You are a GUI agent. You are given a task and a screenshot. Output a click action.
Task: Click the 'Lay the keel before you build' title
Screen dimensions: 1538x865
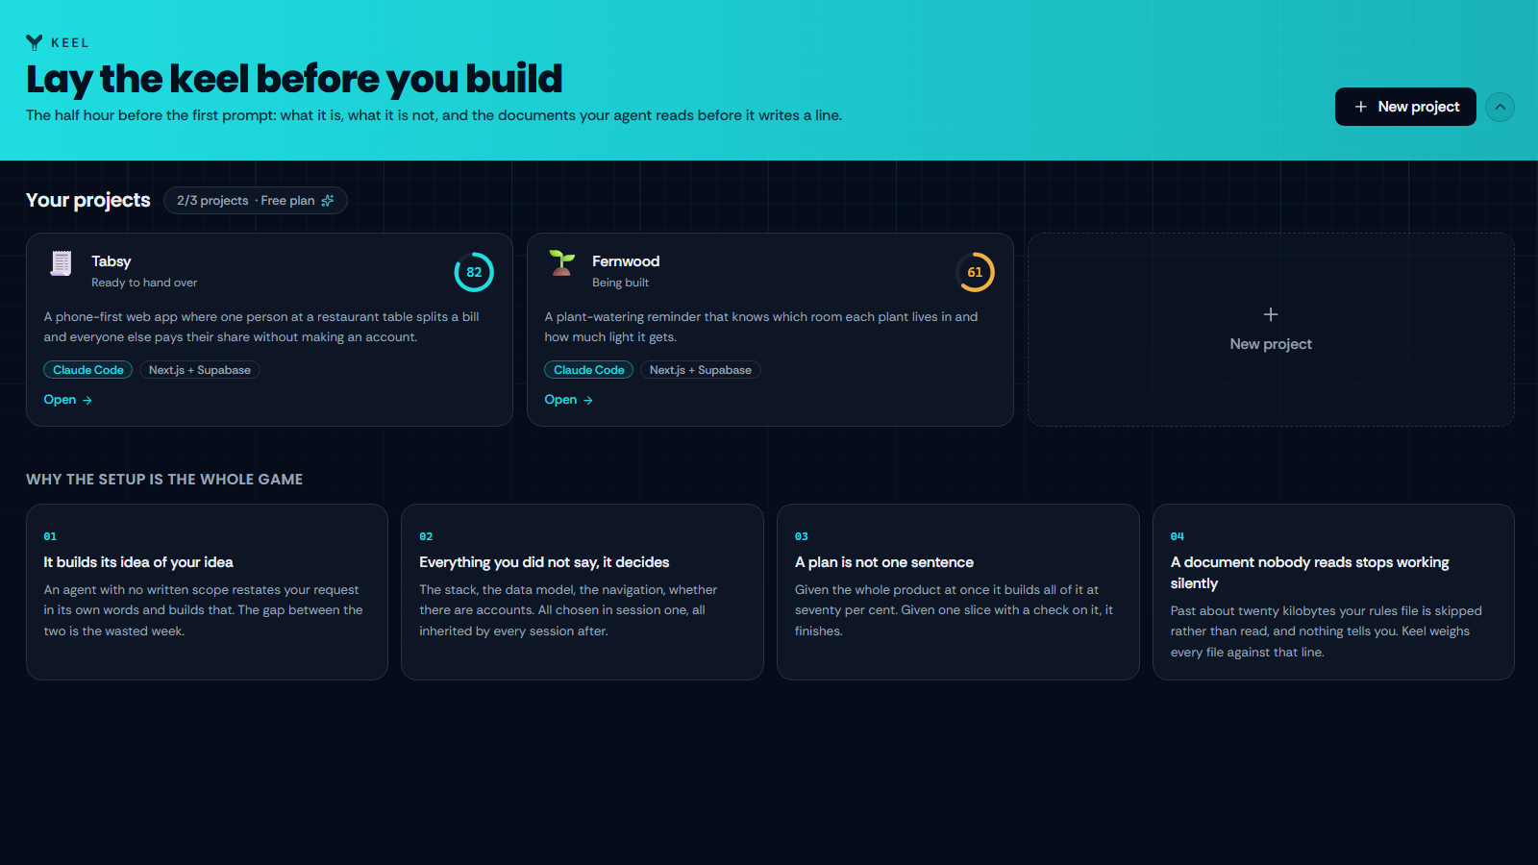(x=294, y=79)
